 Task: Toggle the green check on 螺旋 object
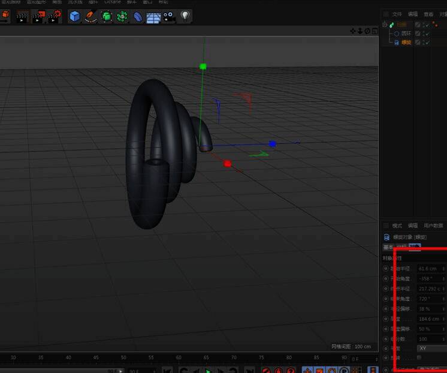(x=426, y=43)
